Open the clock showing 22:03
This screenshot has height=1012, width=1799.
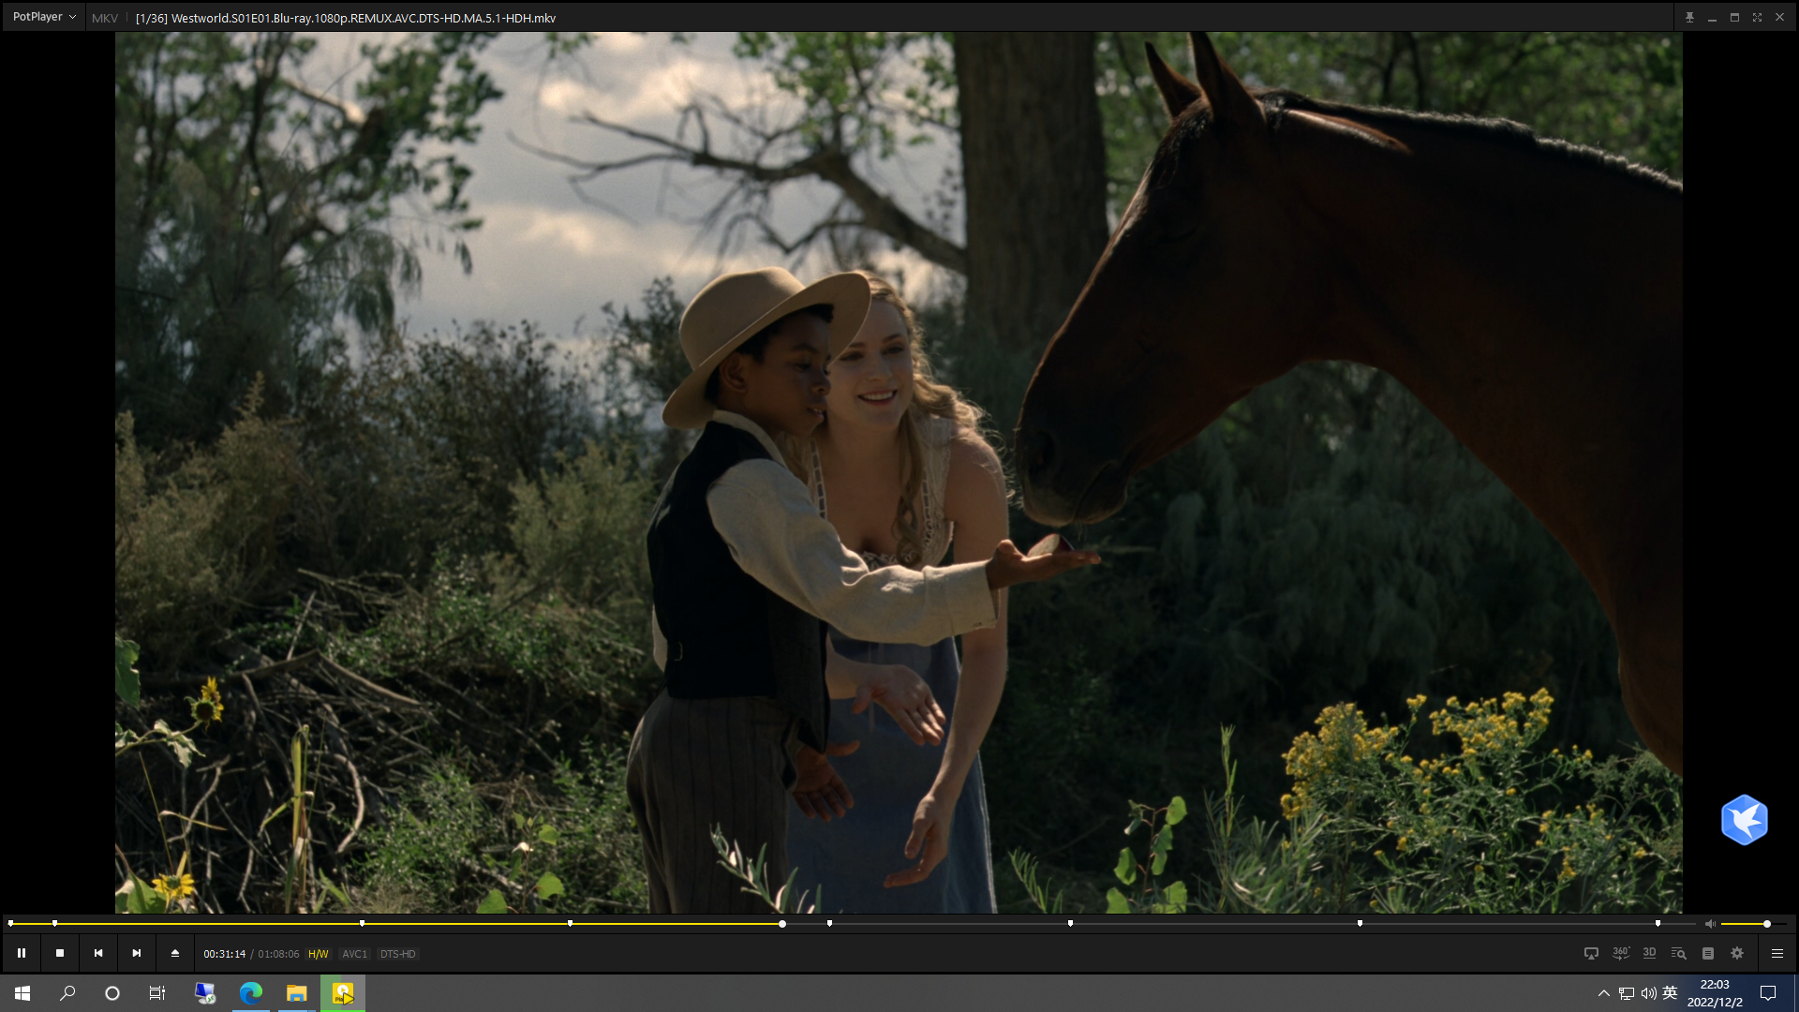[1715, 993]
